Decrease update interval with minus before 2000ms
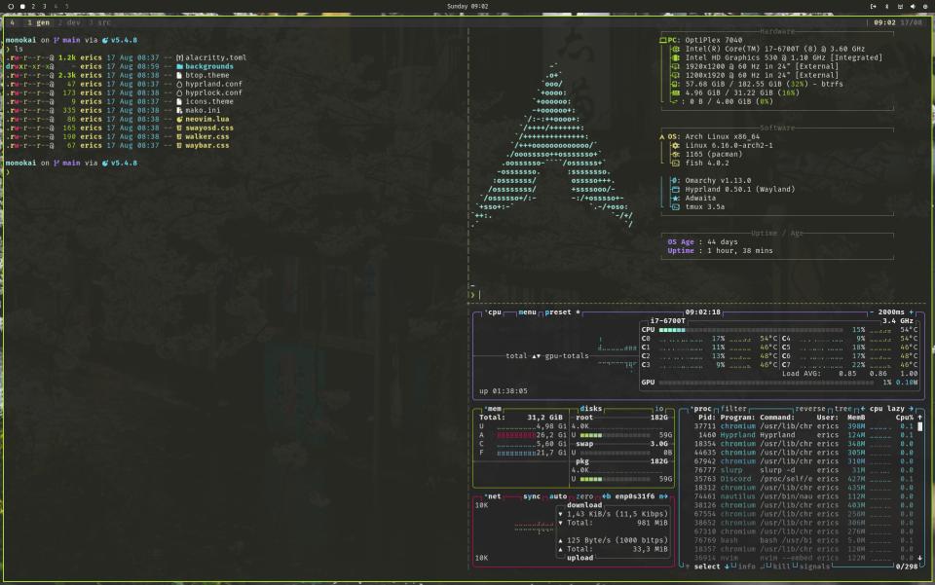935x585 pixels. click(x=871, y=312)
